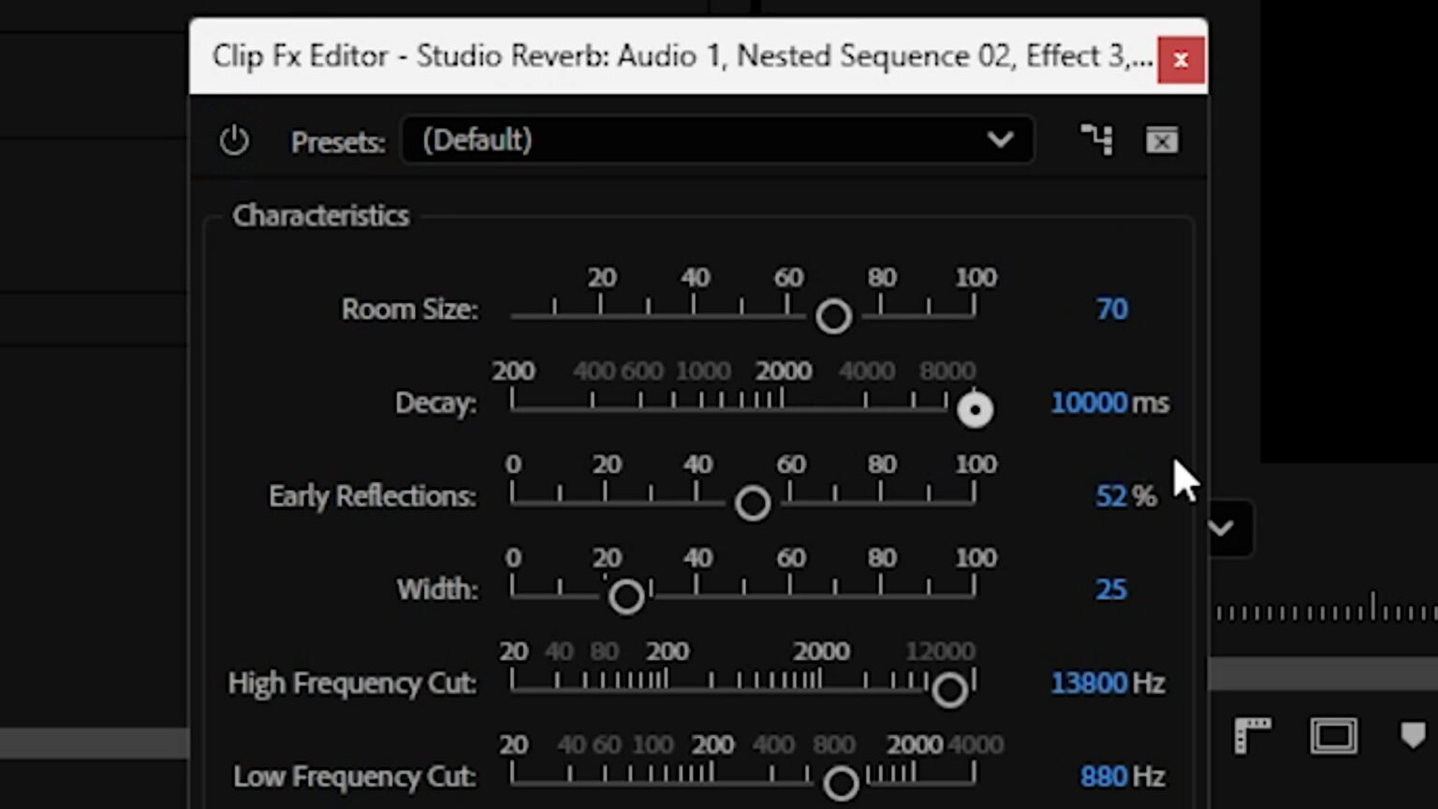Click the Early Reflections slider knob
1438x809 pixels.
[x=752, y=503]
